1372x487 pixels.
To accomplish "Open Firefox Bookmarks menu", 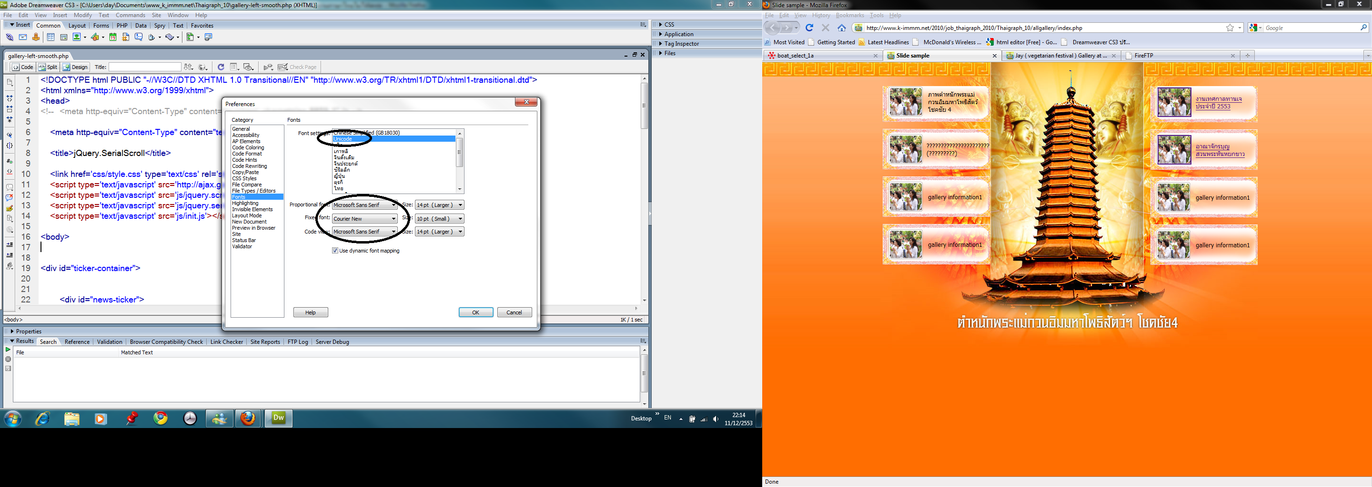I will 849,15.
